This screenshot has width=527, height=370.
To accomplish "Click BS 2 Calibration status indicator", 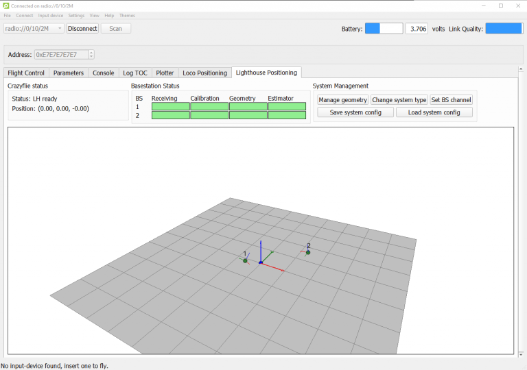I will click(209, 116).
